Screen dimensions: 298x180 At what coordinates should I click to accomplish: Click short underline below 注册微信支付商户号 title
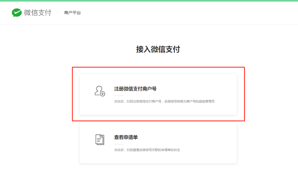tap(119, 96)
